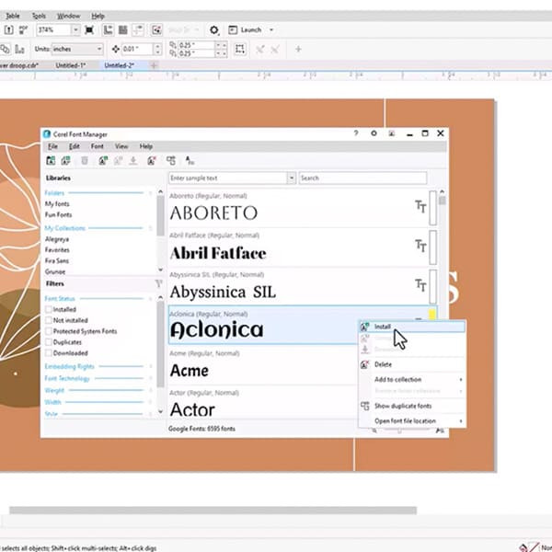
Task: Select My fonts folder in Libraries
Action: 57,204
